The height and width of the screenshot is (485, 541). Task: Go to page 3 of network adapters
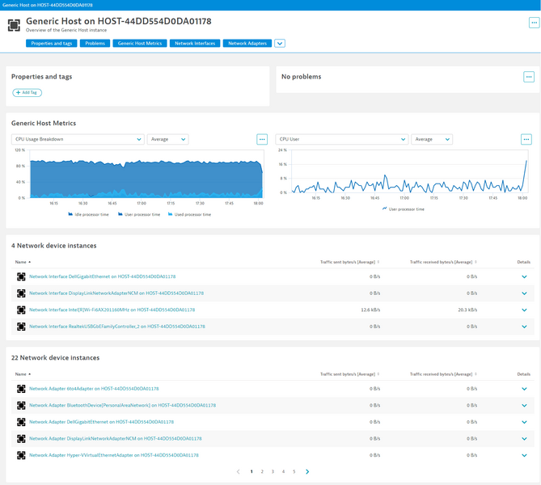click(x=273, y=471)
